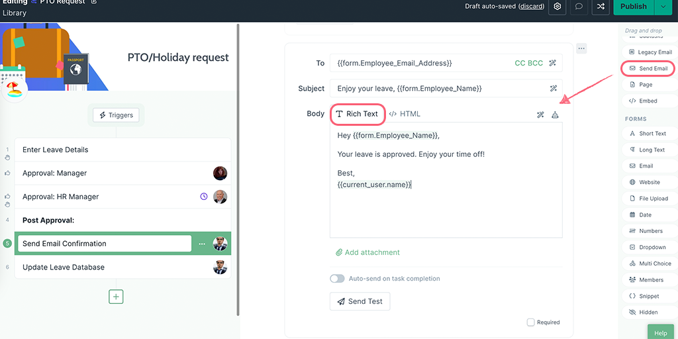
Task: Switch the body editor to HTML tab
Action: coord(405,114)
